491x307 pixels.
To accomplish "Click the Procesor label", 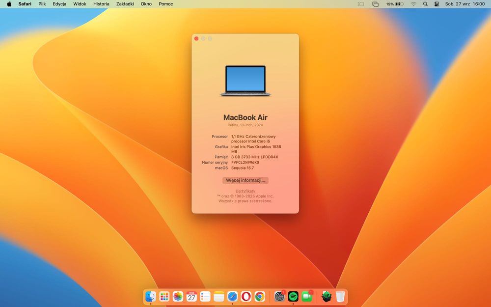I will (x=219, y=137).
